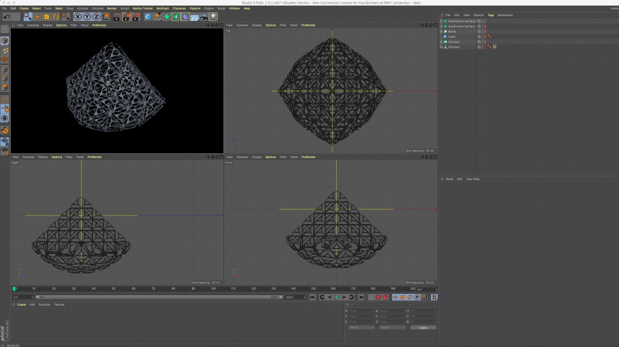The height and width of the screenshot is (347, 619).
Task: Click the Render to Picture Viewer icon
Action: tap(127, 17)
